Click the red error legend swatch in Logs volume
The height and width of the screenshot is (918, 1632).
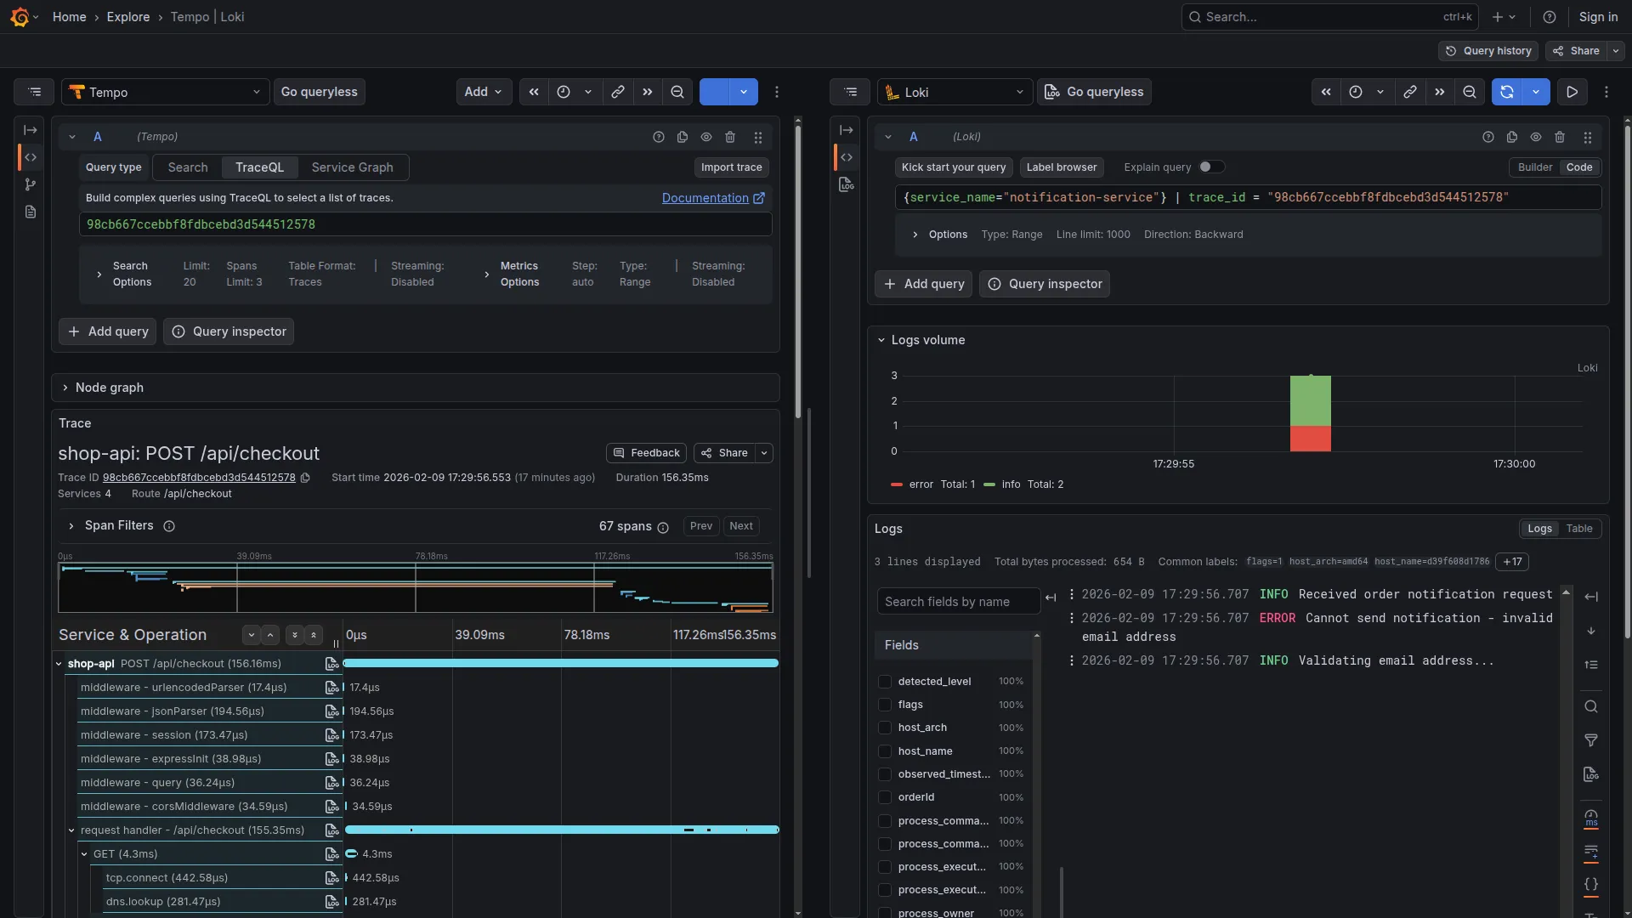(896, 484)
